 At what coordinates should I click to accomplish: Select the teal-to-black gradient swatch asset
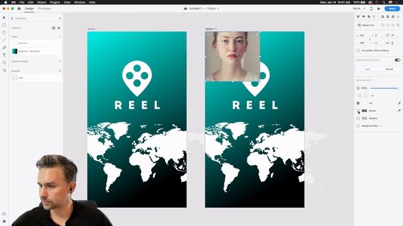(x=14, y=51)
